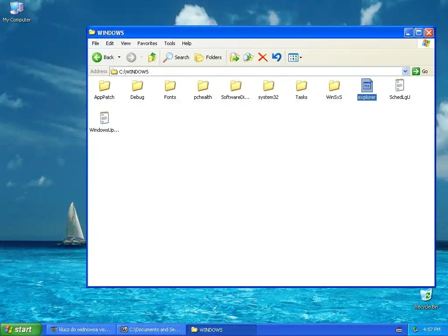Click the Undo toolbar icon
448x336 pixels.
tap(276, 57)
